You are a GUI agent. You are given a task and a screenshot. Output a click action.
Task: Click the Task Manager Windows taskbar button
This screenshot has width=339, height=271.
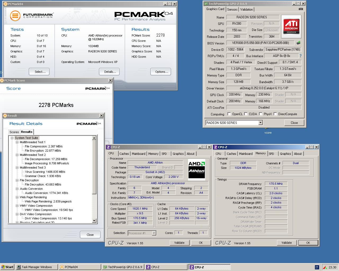click(37, 267)
